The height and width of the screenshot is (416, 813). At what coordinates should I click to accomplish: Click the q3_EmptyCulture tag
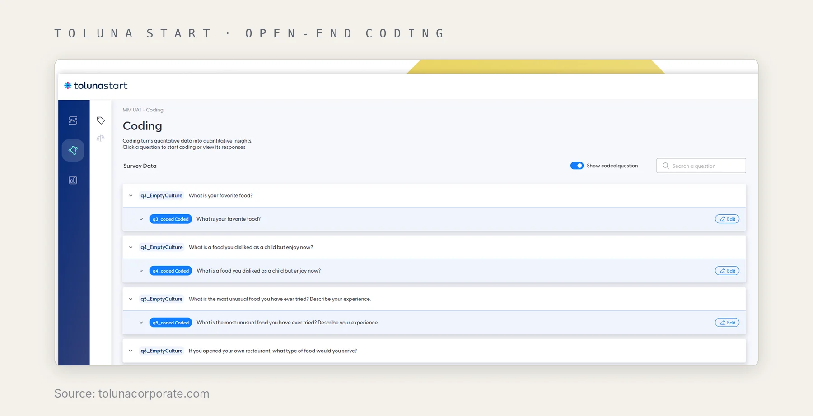161,196
